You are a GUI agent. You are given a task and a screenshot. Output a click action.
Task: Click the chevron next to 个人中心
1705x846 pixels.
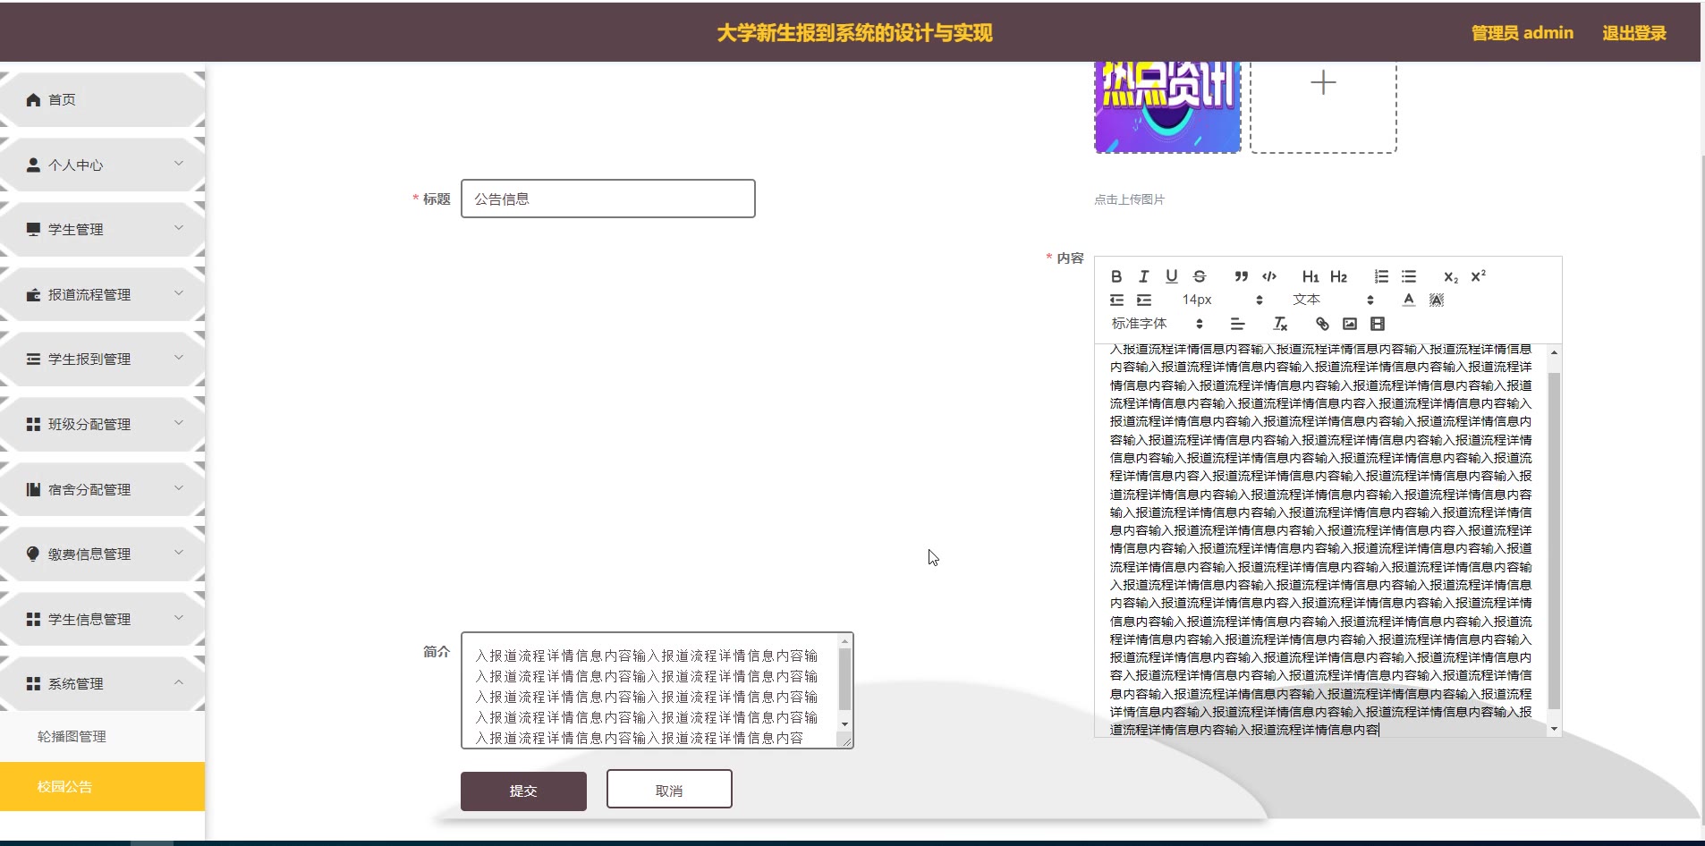pyautogui.click(x=179, y=164)
